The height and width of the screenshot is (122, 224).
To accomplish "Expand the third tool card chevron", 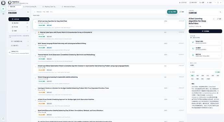I will (x=219, y=55).
